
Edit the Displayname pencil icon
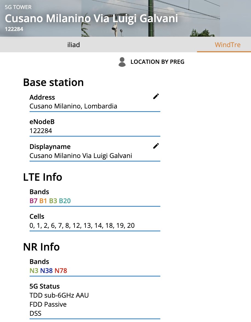156,146
